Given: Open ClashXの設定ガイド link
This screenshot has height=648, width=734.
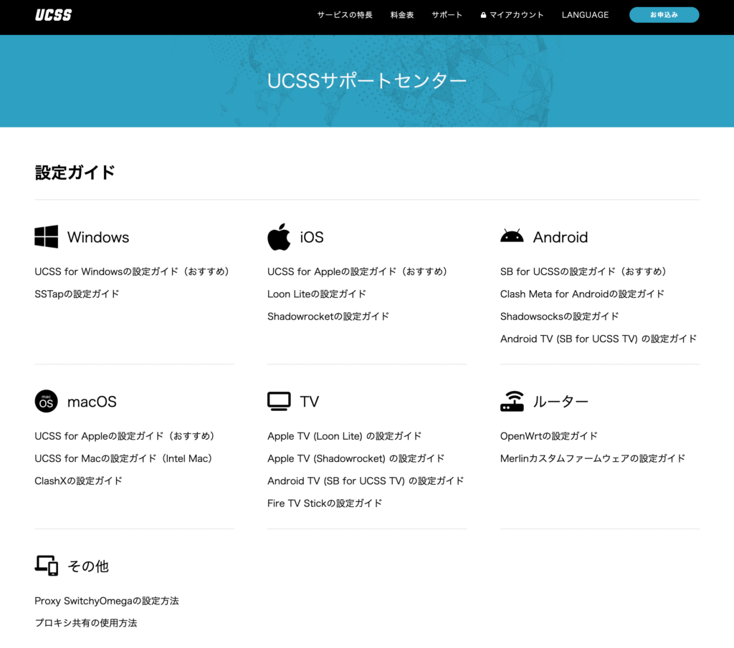Looking at the screenshot, I should point(79,481).
